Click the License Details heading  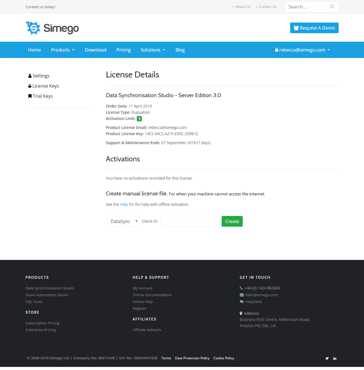point(133,75)
